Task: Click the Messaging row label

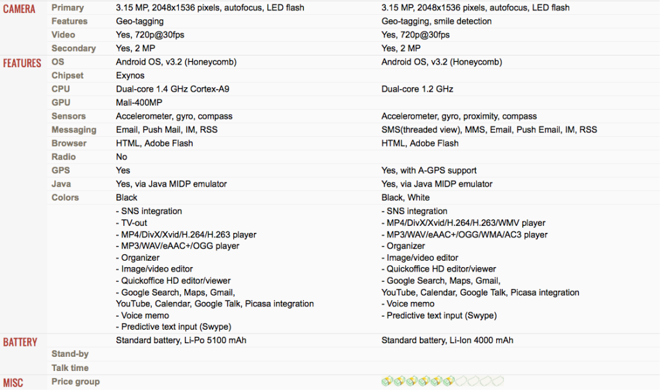Action: 74,130
